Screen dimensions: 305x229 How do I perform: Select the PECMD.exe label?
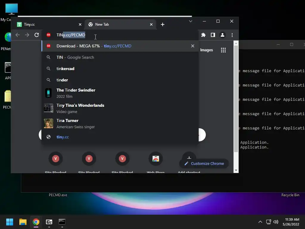click(x=58, y=195)
